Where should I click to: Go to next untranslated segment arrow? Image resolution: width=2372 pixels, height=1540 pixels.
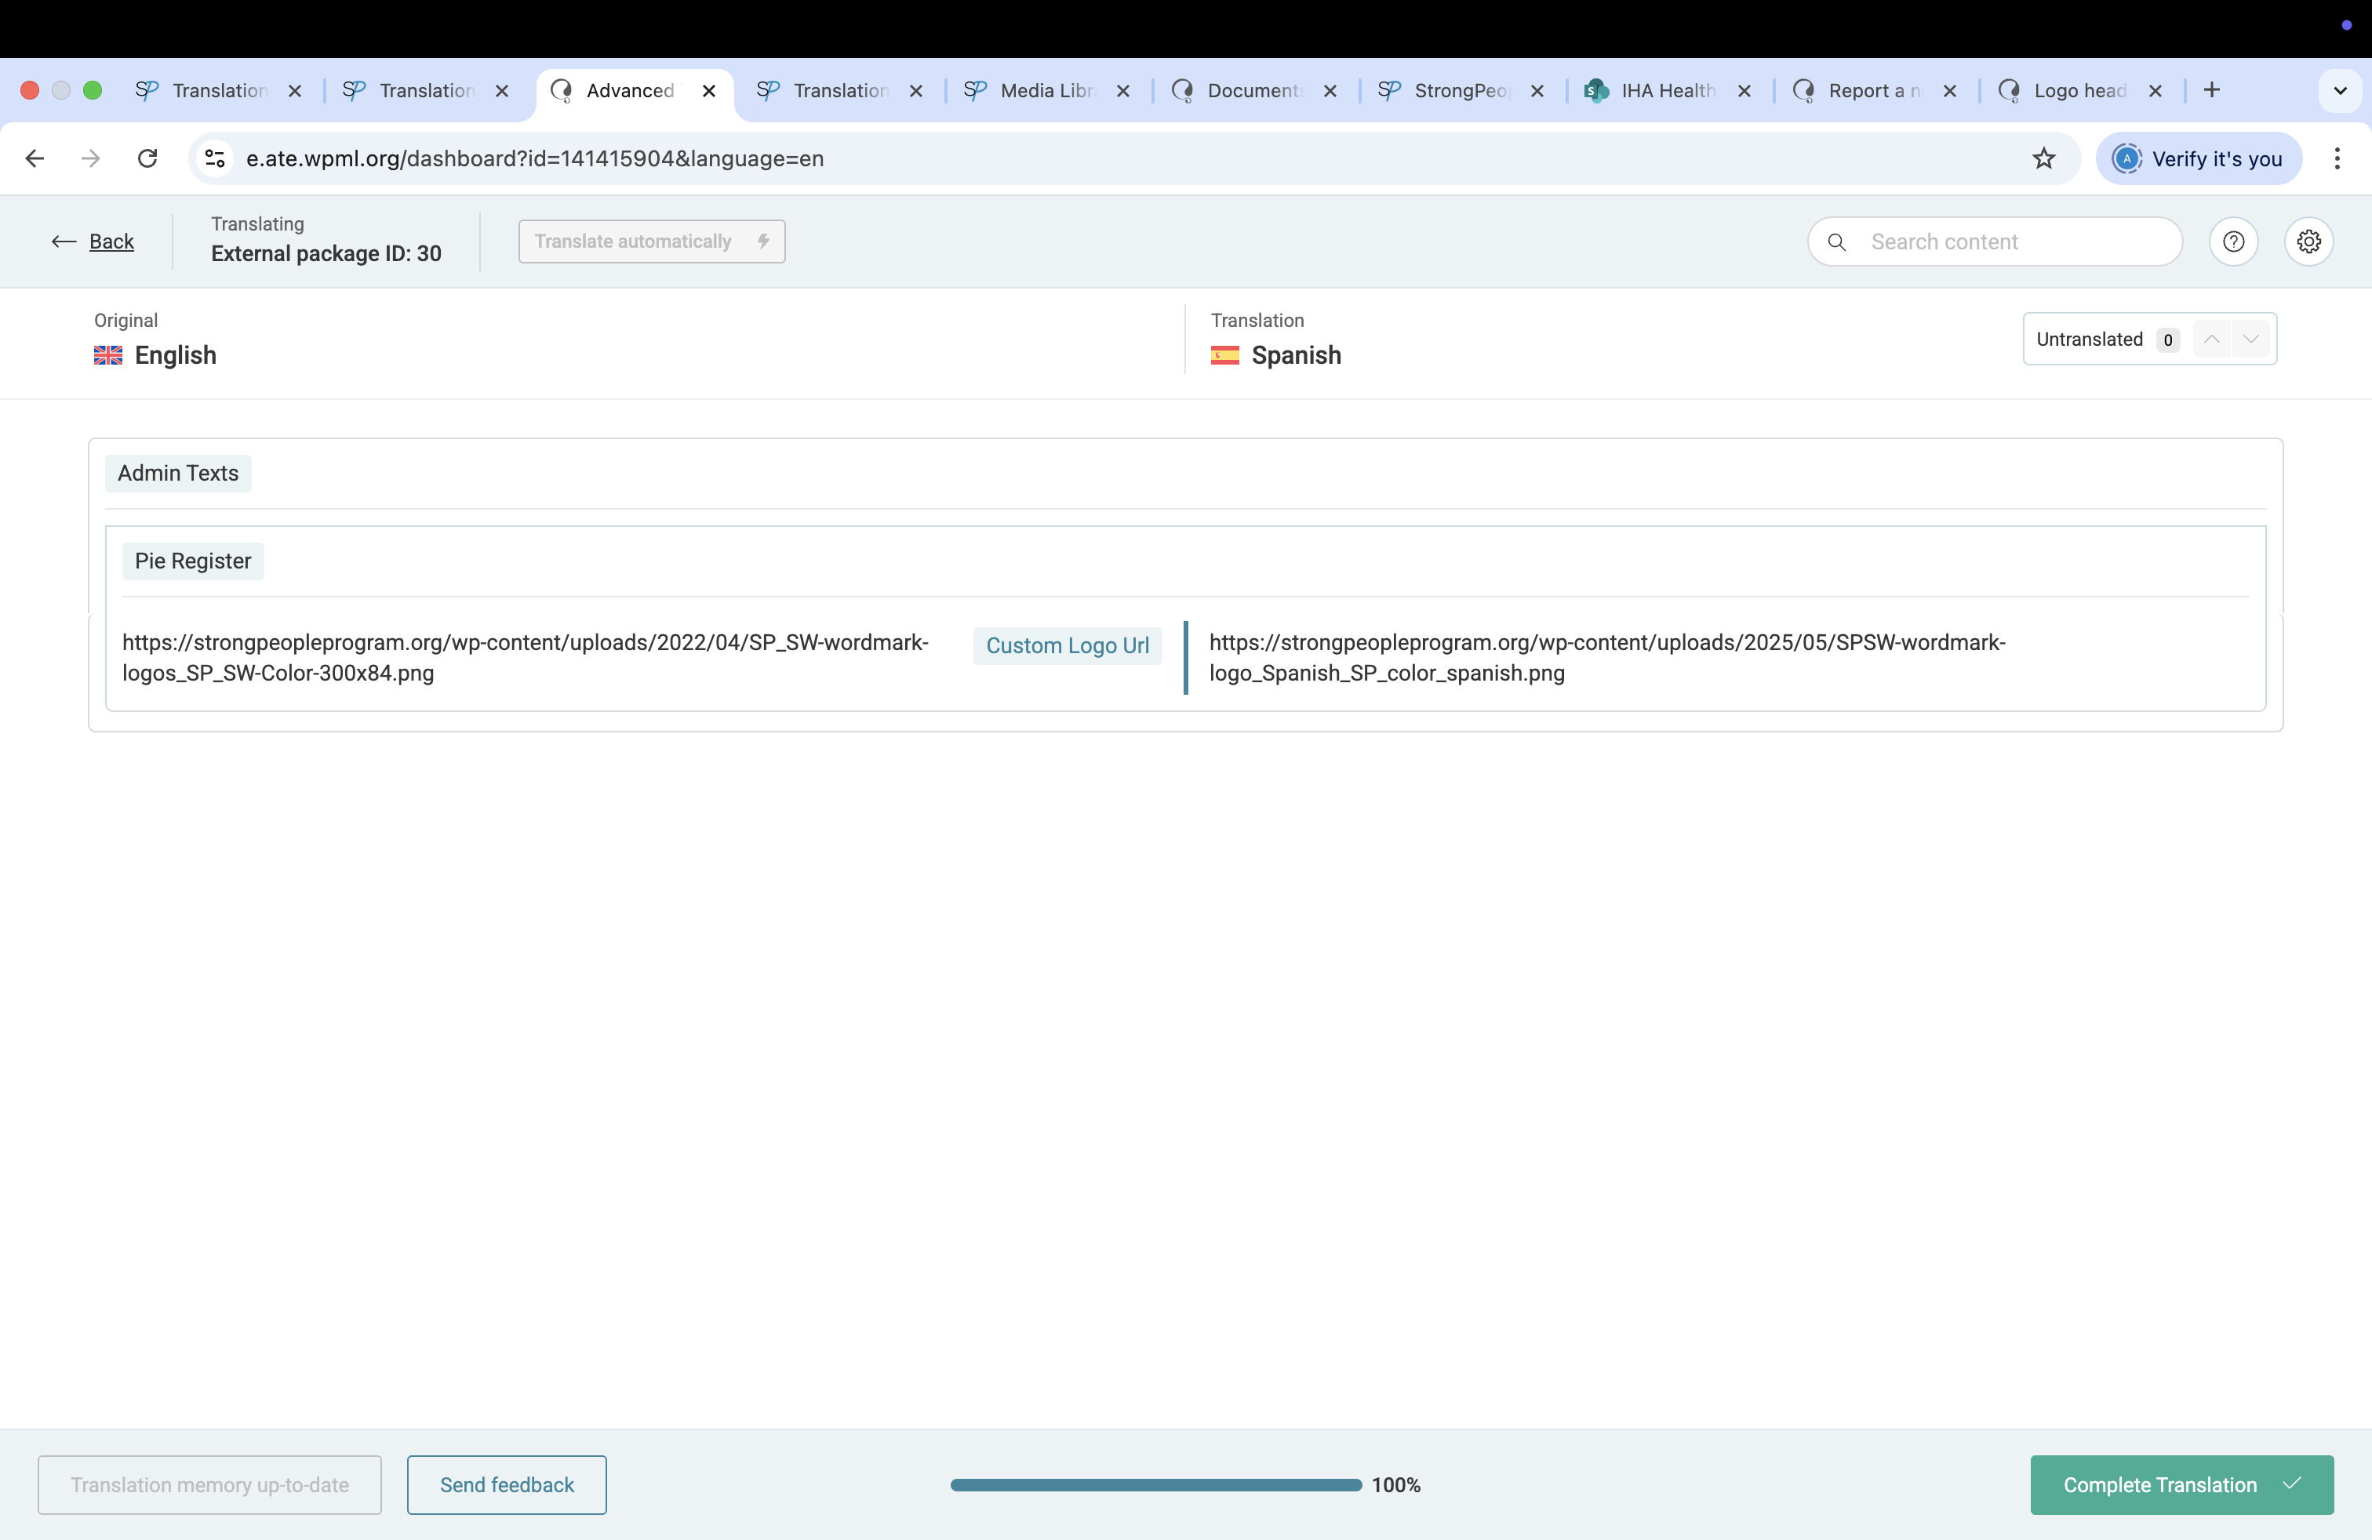tap(2250, 340)
